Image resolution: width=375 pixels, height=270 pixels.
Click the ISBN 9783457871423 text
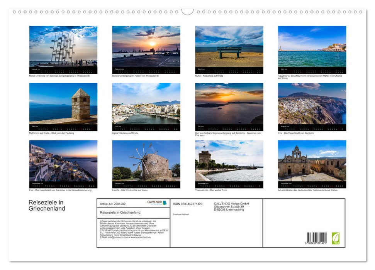[x=188, y=204]
